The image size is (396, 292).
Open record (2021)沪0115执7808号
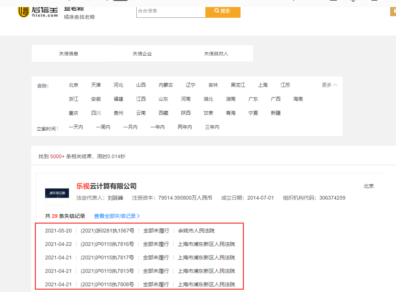(x=107, y=284)
